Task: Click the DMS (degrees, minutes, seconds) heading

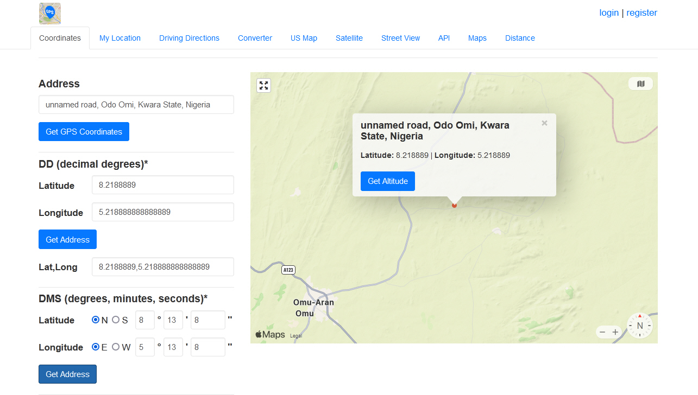Action: pyautogui.click(x=123, y=298)
